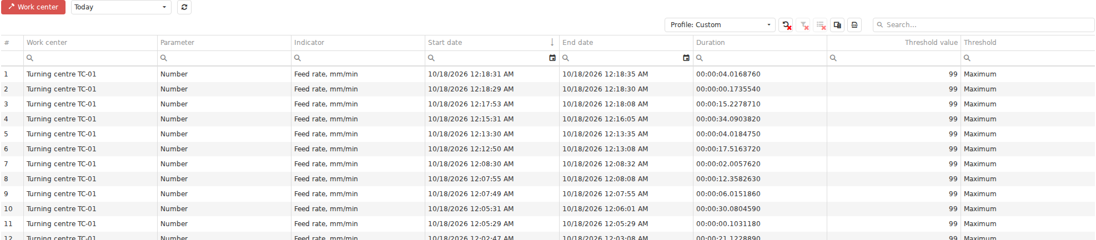Click duration 00:00:04.0168760
Image resolution: width=1096 pixels, height=240 pixels.
(x=728, y=74)
